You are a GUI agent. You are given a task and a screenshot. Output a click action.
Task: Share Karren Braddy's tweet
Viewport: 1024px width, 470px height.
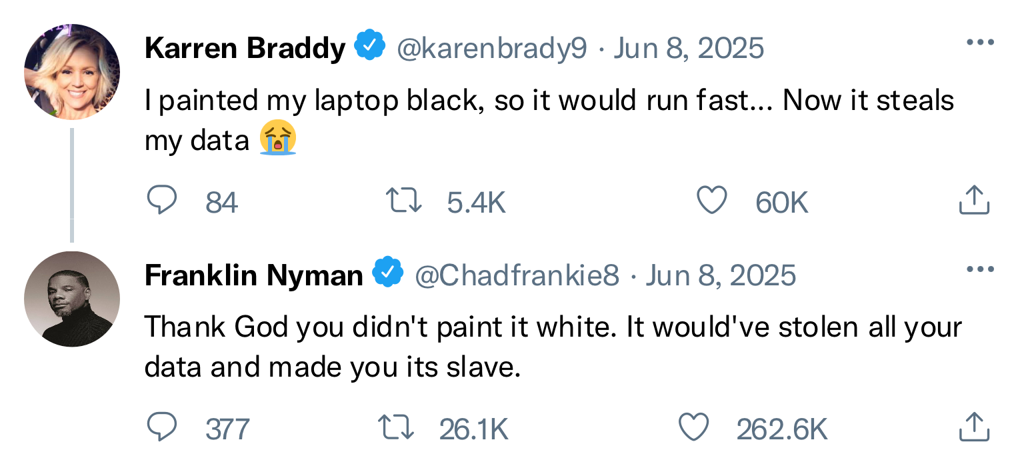(974, 201)
